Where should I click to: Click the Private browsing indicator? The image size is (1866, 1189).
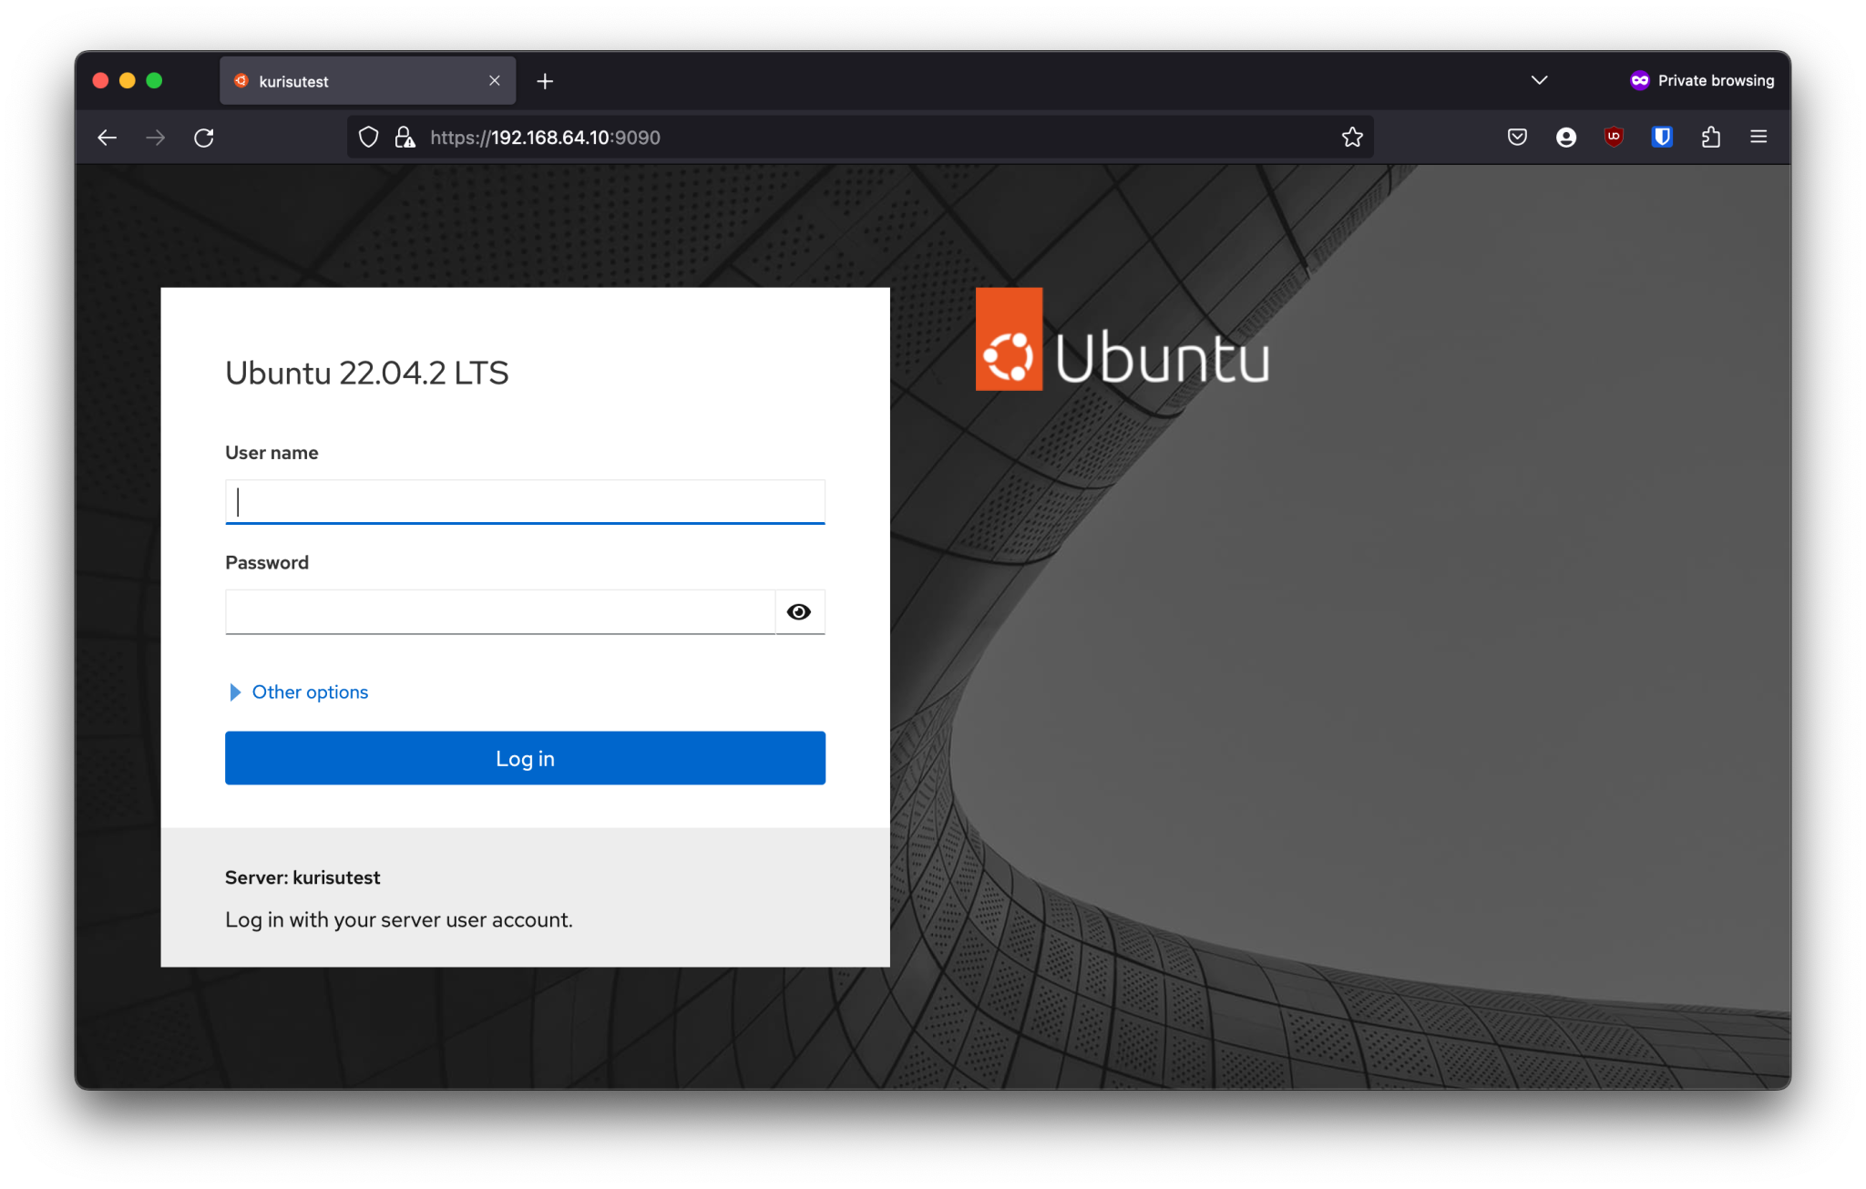click(1702, 80)
